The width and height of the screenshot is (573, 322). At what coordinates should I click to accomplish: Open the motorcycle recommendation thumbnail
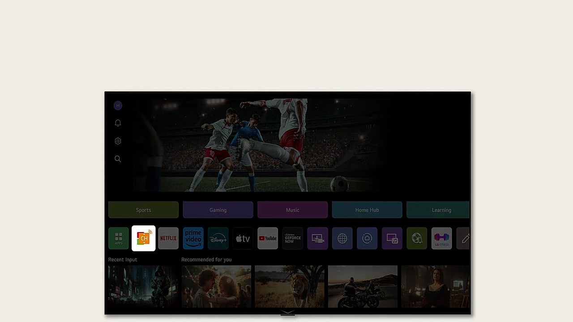[x=363, y=287]
